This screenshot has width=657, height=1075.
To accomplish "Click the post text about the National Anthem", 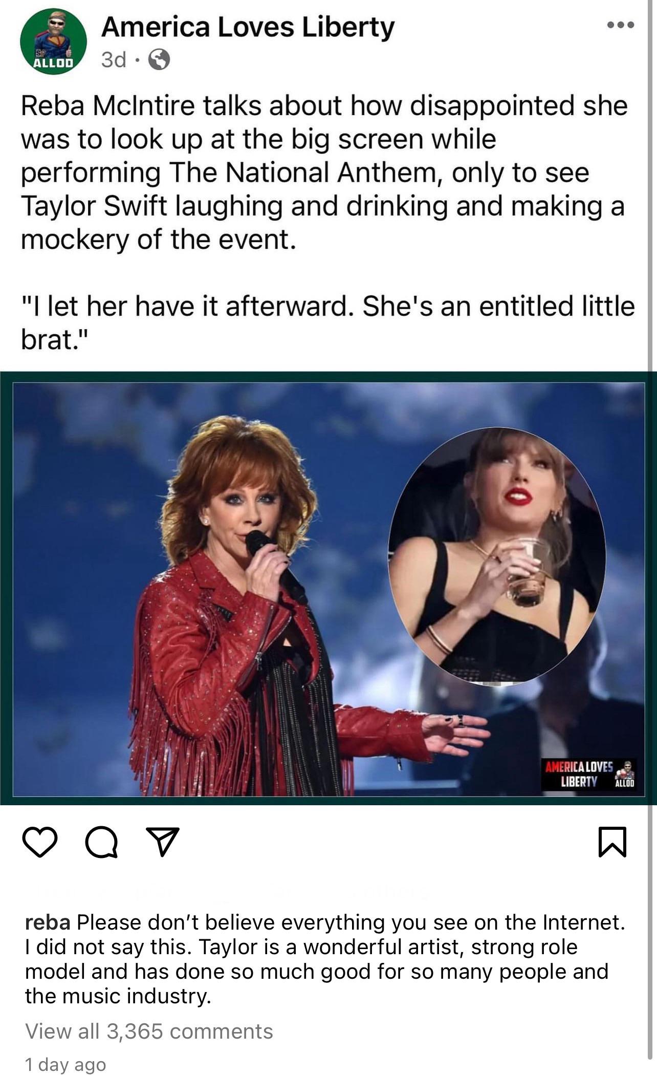I will [x=324, y=172].
